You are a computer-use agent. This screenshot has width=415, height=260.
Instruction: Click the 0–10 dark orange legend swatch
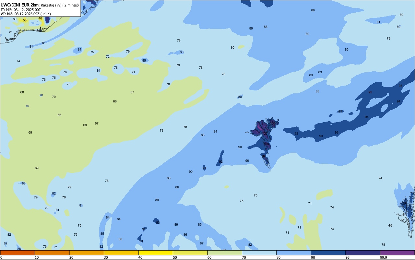[x=18, y=253]
